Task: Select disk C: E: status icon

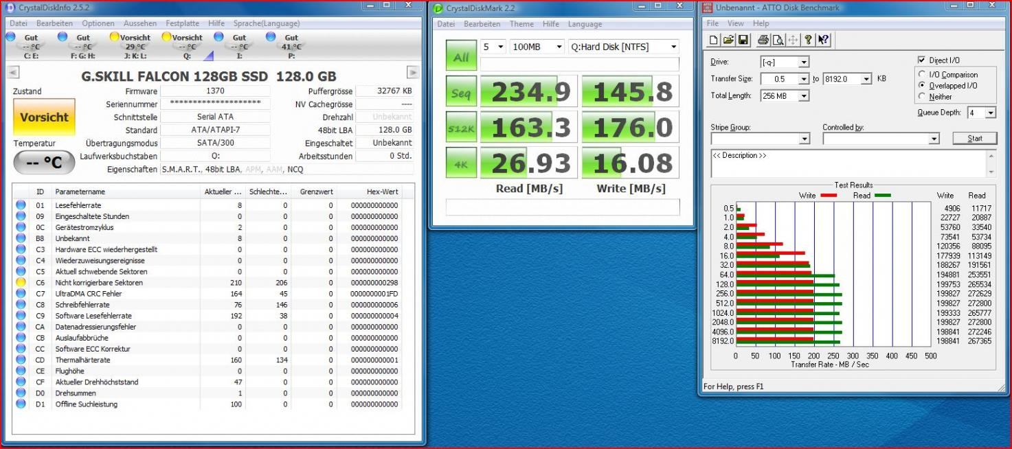Action: (11, 37)
